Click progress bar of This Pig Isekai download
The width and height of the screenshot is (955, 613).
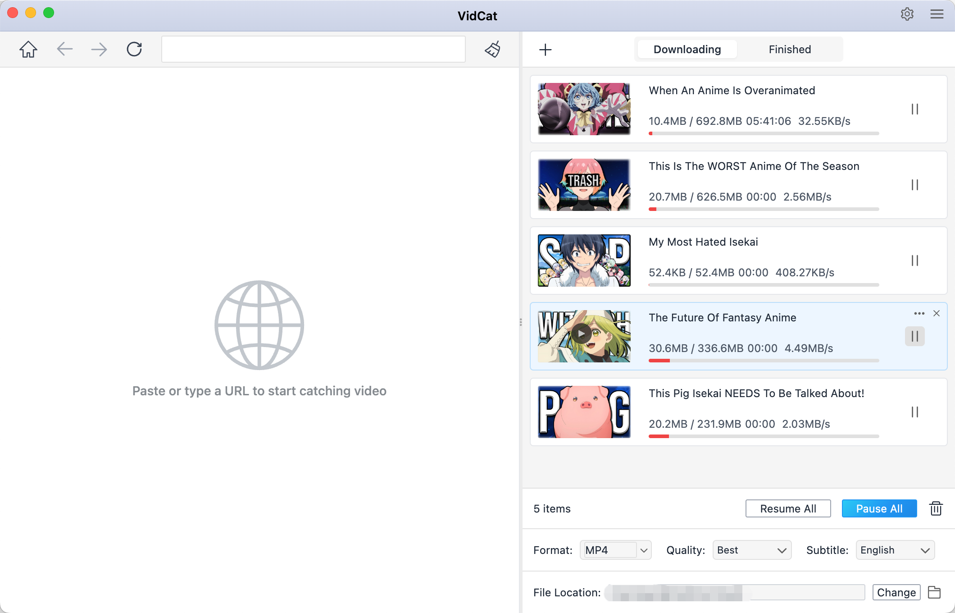click(764, 436)
